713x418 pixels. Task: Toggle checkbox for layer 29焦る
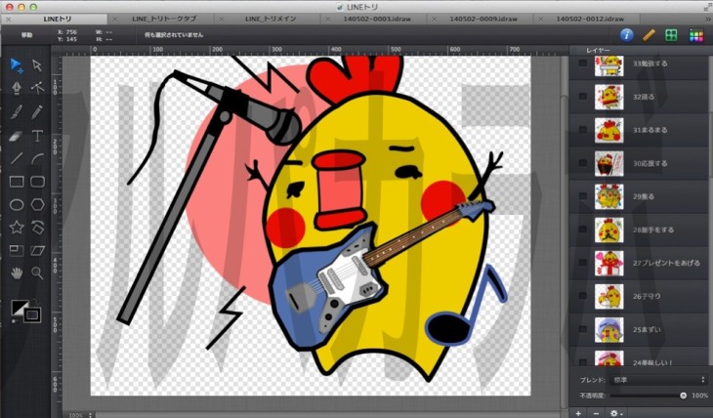(x=582, y=196)
